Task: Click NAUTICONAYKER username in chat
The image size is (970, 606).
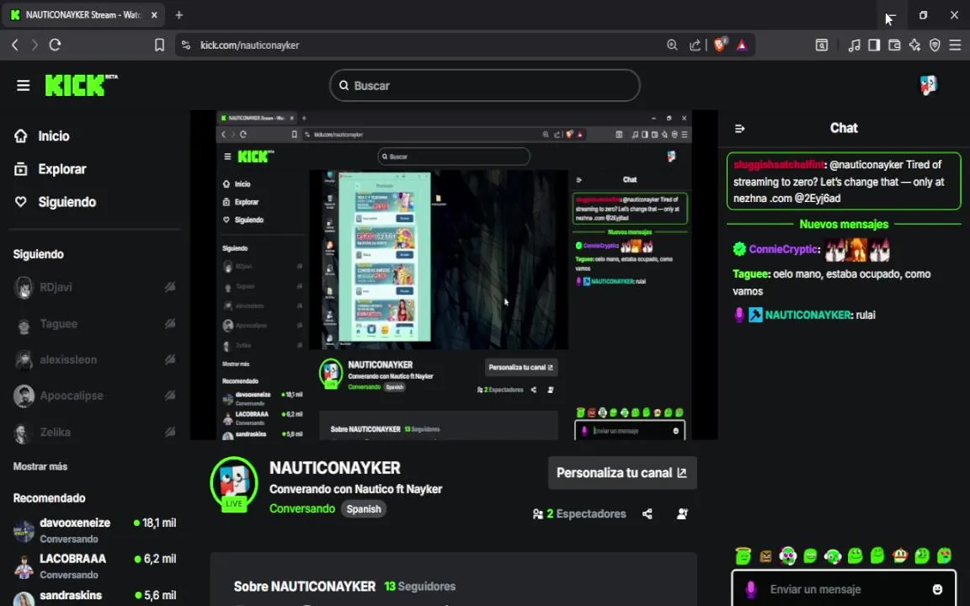Action: 808,316
